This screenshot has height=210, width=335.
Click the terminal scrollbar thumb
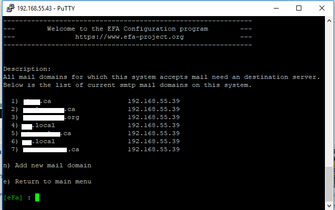[x=329, y=184]
